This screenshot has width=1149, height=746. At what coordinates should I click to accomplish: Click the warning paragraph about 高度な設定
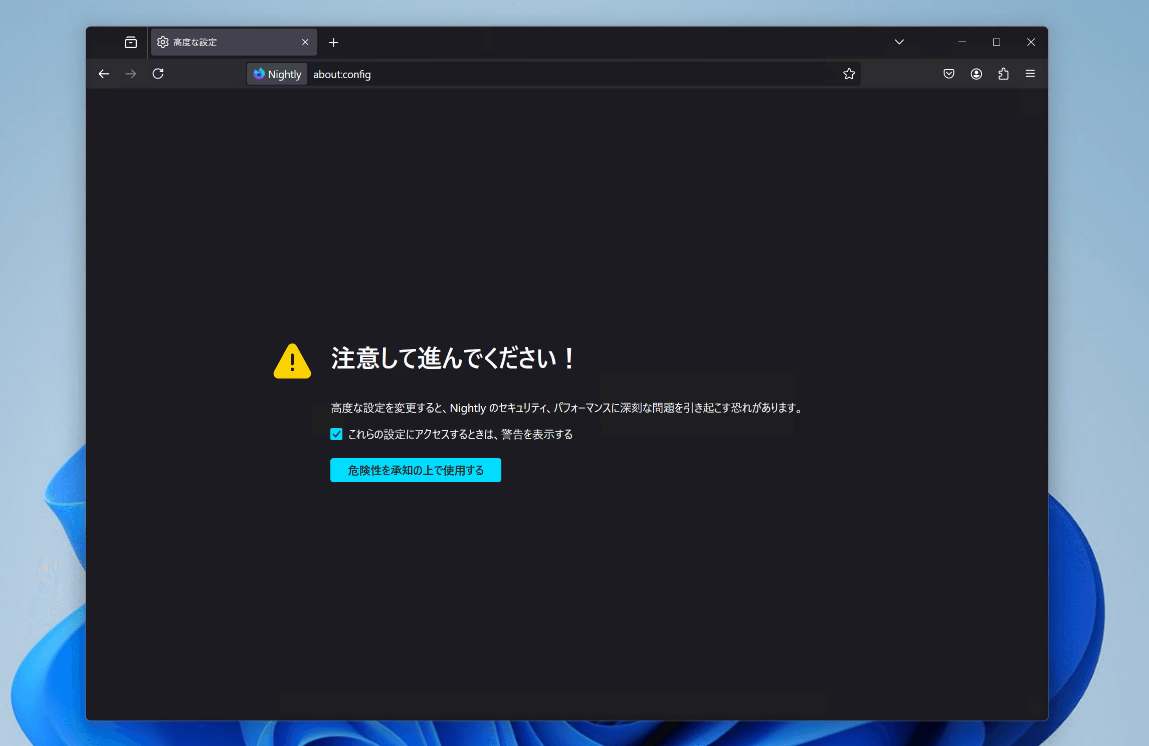pos(567,408)
